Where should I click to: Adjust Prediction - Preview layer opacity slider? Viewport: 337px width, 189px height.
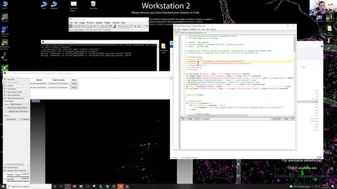[x=18, y=176]
